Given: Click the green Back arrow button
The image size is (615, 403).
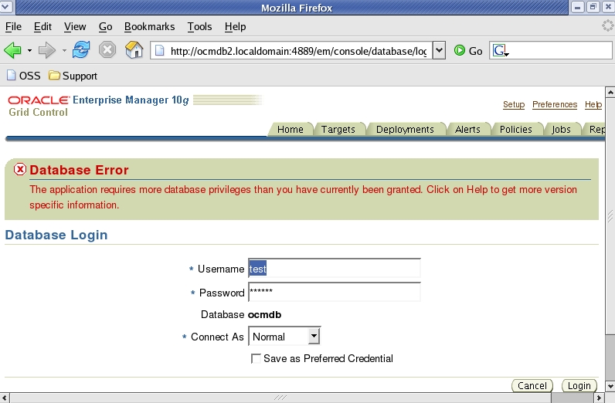Looking at the screenshot, I should click(12, 51).
